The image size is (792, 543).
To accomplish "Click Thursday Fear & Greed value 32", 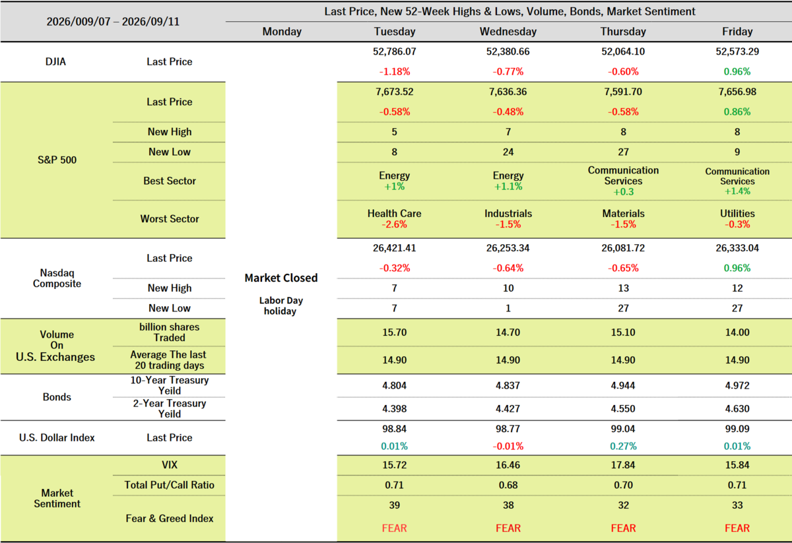I will (x=623, y=505).
